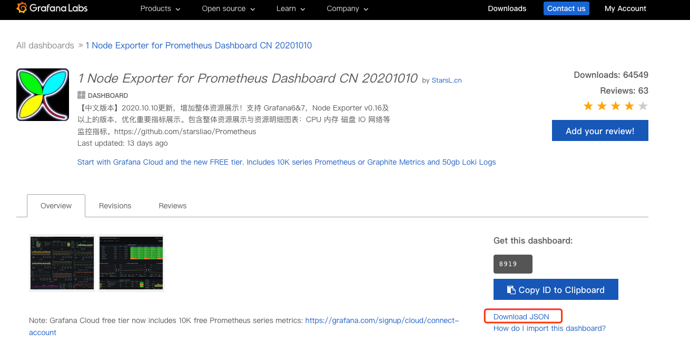Click the Grafana Labs logo
The image size is (690, 343).
click(52, 8)
